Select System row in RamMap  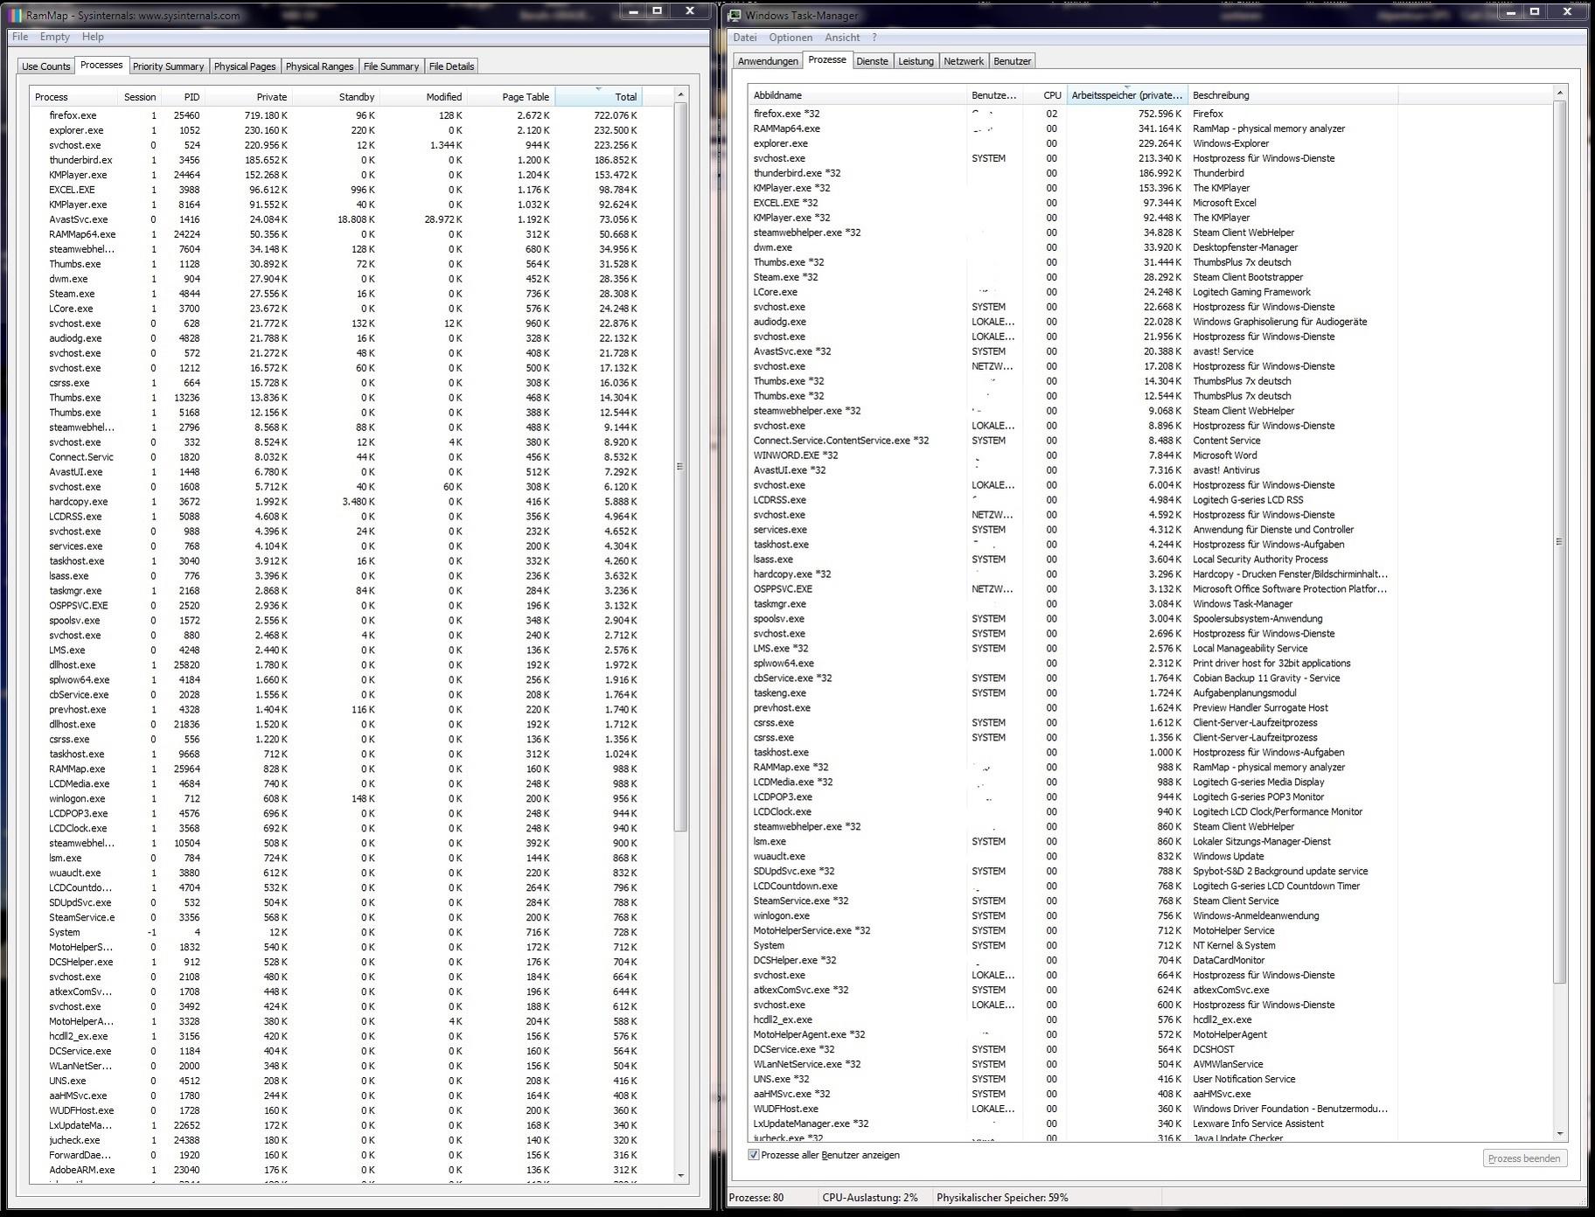pyautogui.click(x=336, y=932)
